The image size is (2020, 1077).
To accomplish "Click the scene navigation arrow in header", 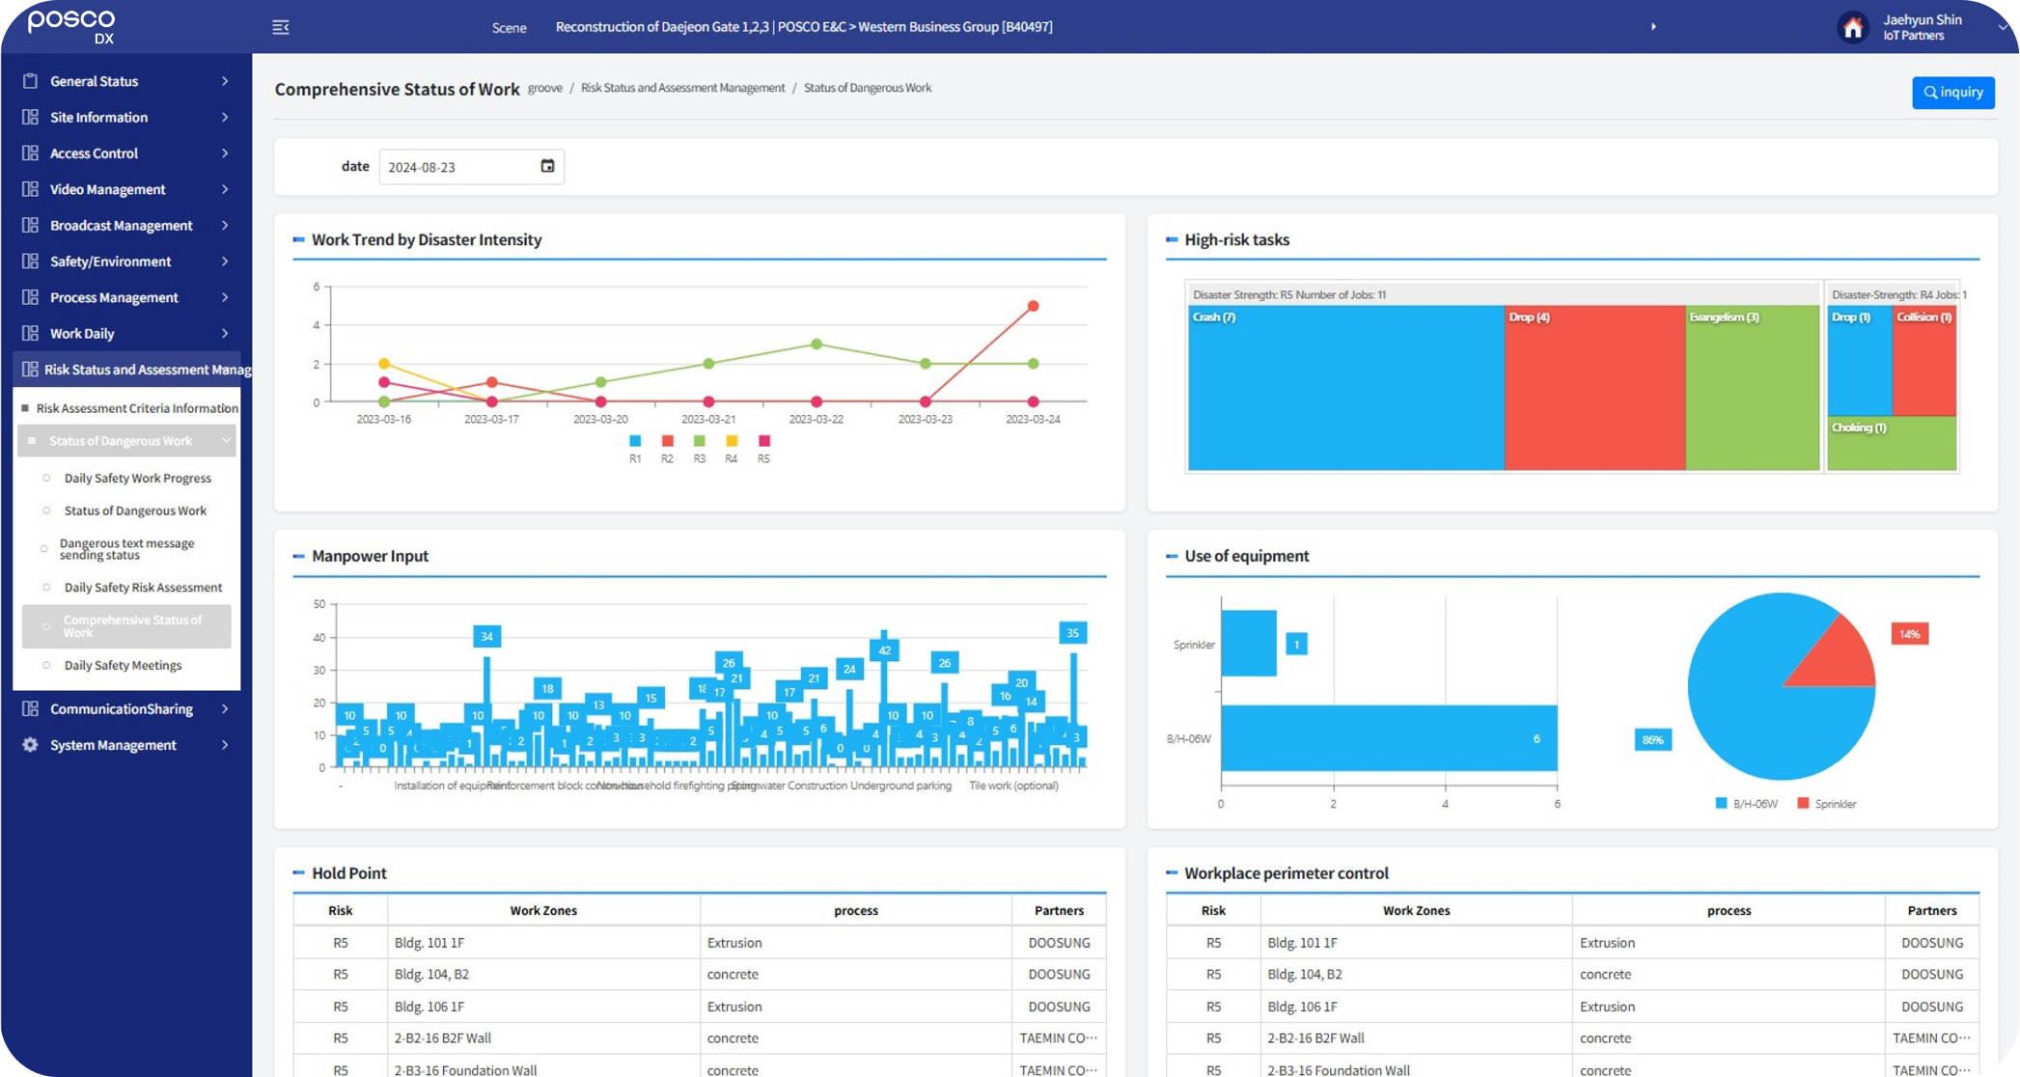I will point(1653,27).
